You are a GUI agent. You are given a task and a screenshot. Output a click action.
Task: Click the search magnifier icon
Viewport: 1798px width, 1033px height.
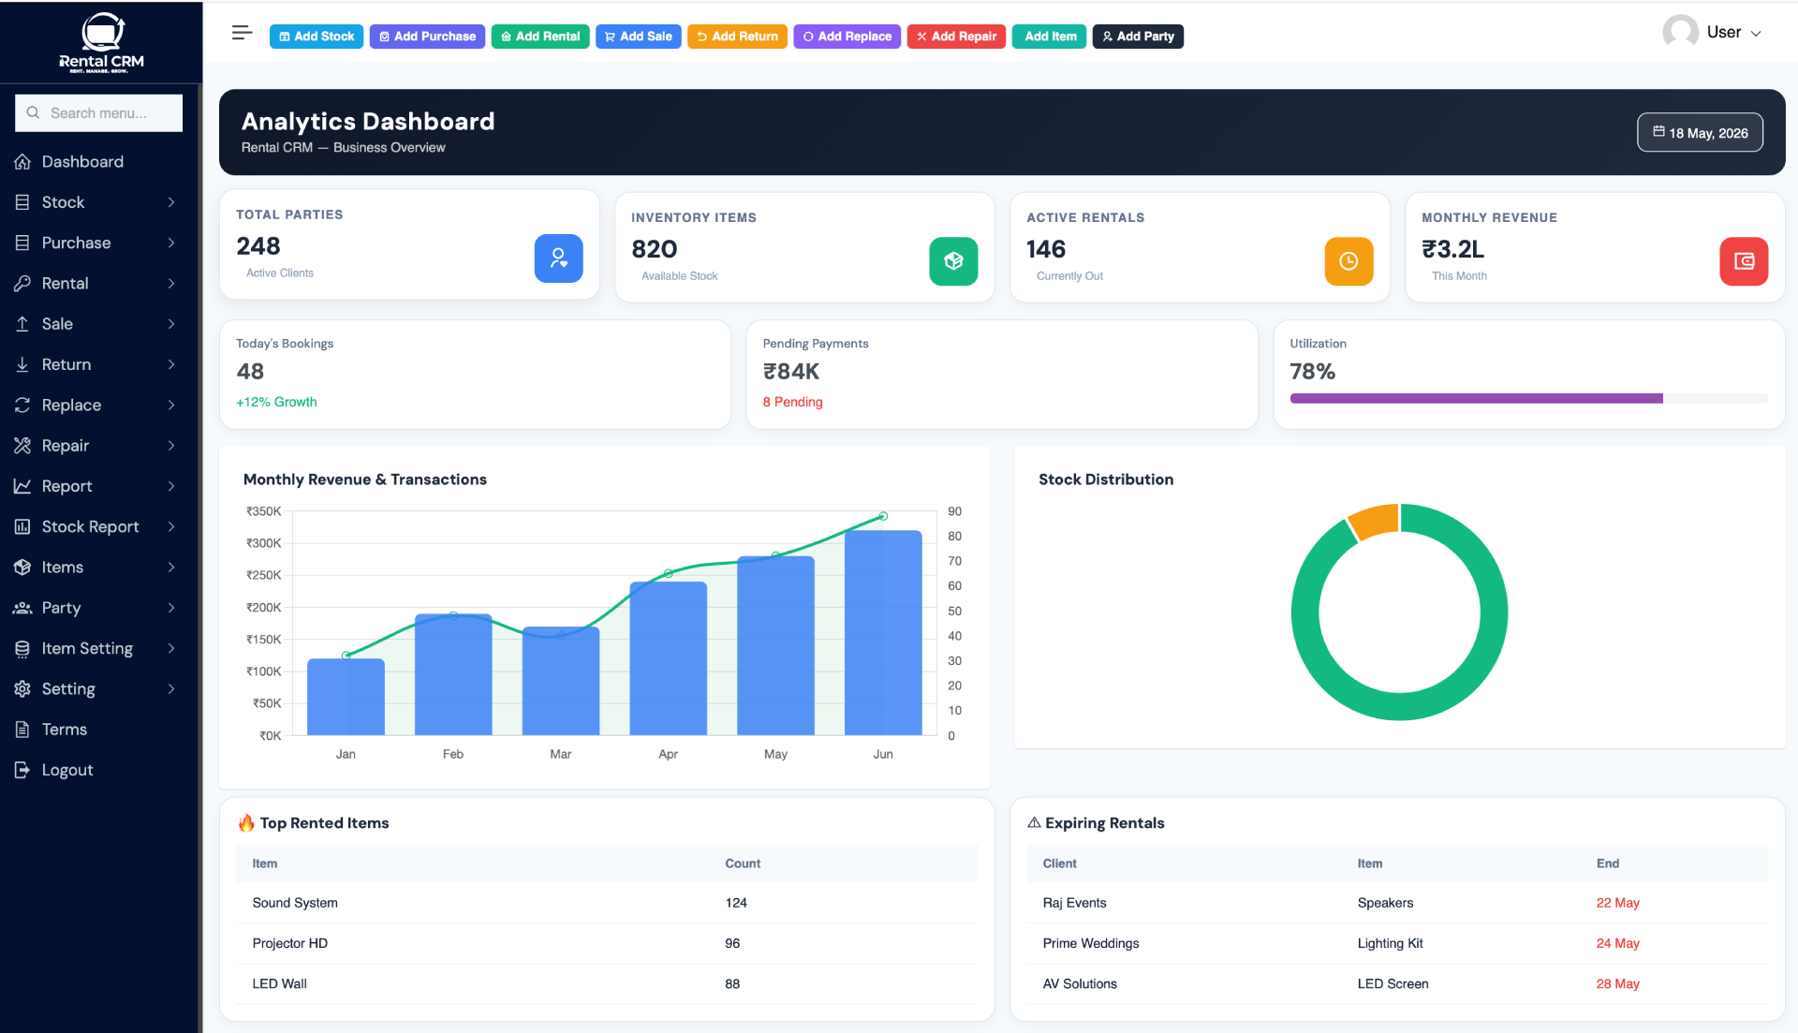(x=33, y=112)
